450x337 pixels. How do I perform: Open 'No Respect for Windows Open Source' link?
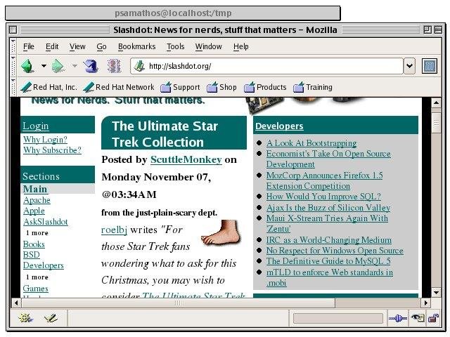coord(335,251)
